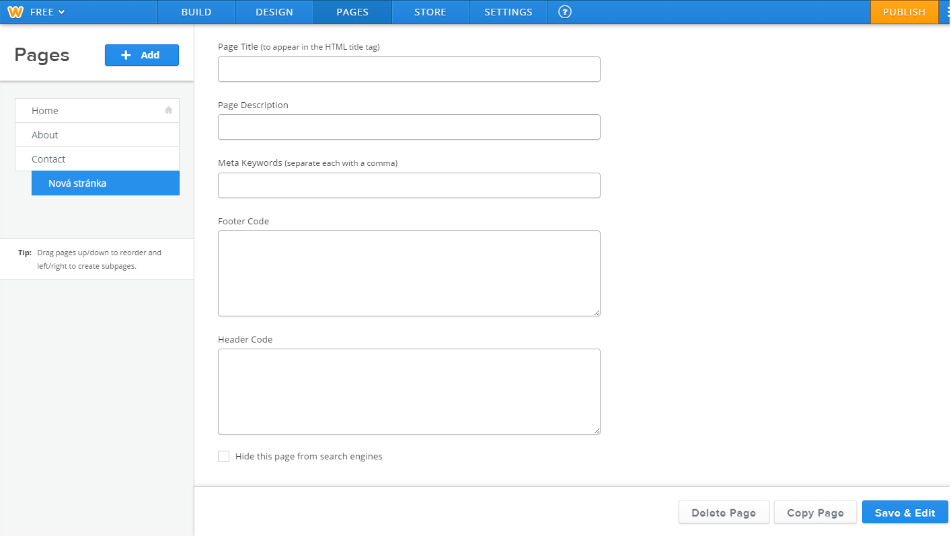Switch to the BUILD tab

196,12
